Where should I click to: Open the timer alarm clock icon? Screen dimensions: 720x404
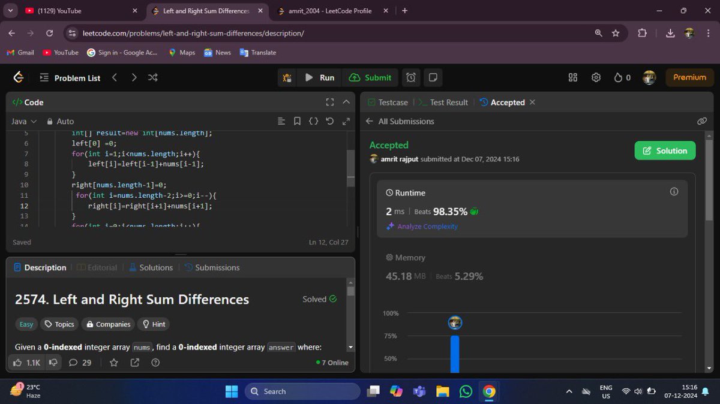click(x=410, y=77)
